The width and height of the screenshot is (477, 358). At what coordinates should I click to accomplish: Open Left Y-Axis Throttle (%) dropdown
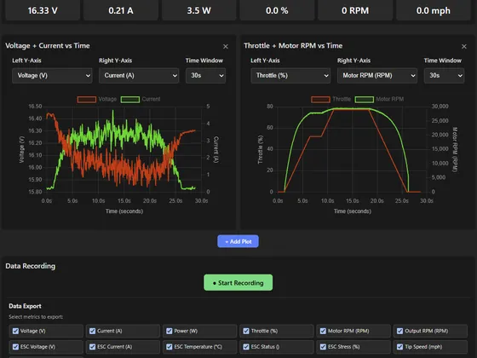(290, 76)
